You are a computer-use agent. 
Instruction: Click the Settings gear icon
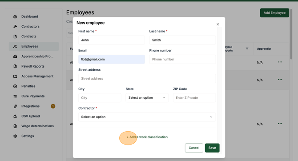pos(15,136)
